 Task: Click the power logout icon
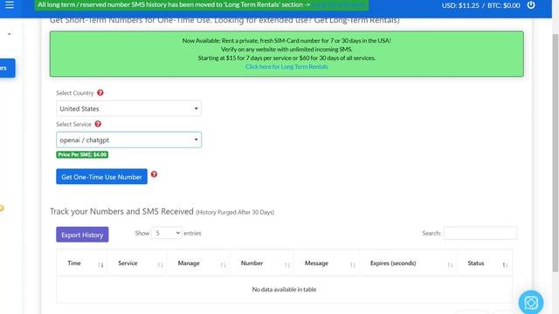(531, 5)
